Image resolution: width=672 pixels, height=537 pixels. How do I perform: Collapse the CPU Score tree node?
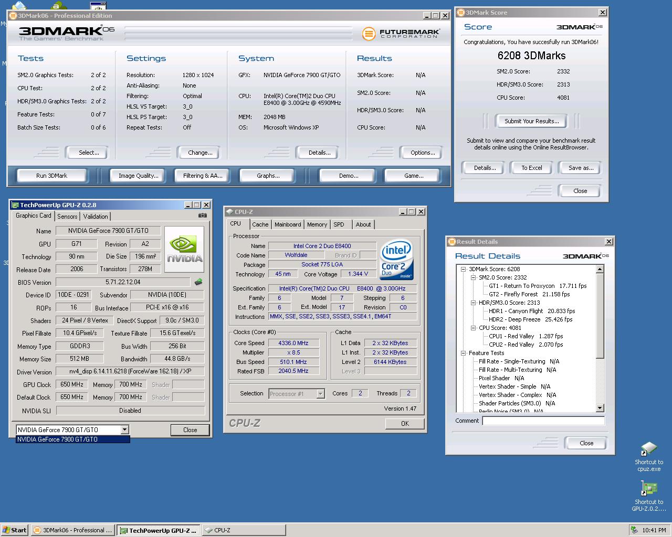[473, 328]
